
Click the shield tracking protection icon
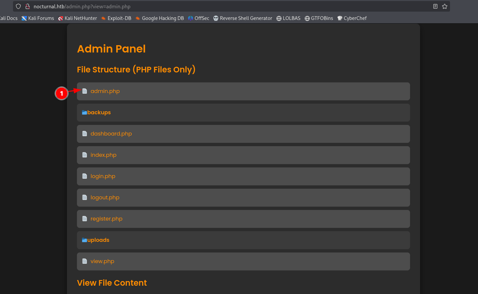click(x=18, y=6)
